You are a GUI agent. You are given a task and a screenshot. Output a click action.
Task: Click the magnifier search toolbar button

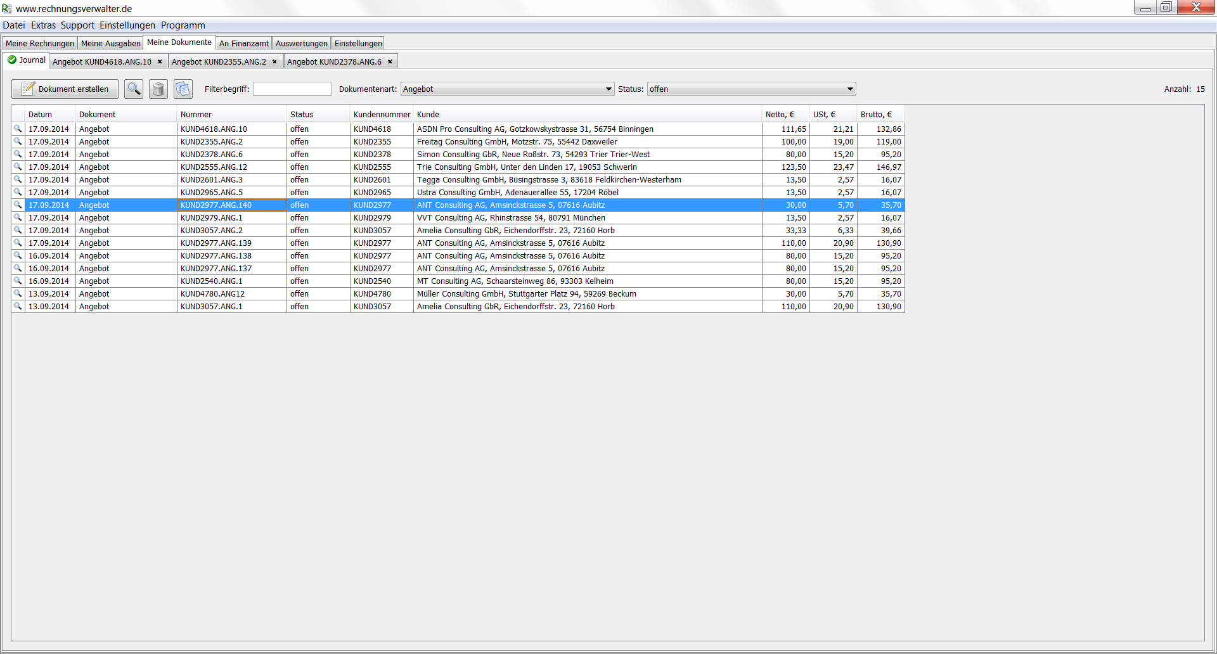(134, 89)
